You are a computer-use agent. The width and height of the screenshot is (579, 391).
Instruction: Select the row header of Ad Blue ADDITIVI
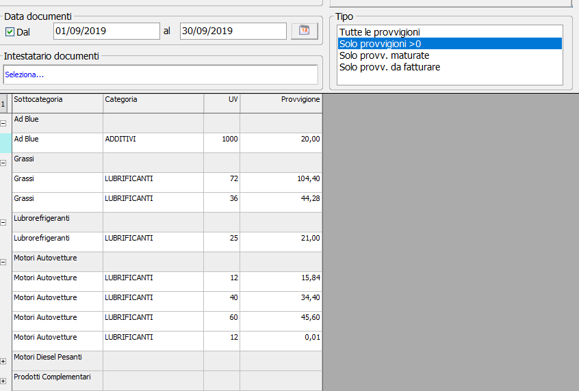[x=6, y=143]
